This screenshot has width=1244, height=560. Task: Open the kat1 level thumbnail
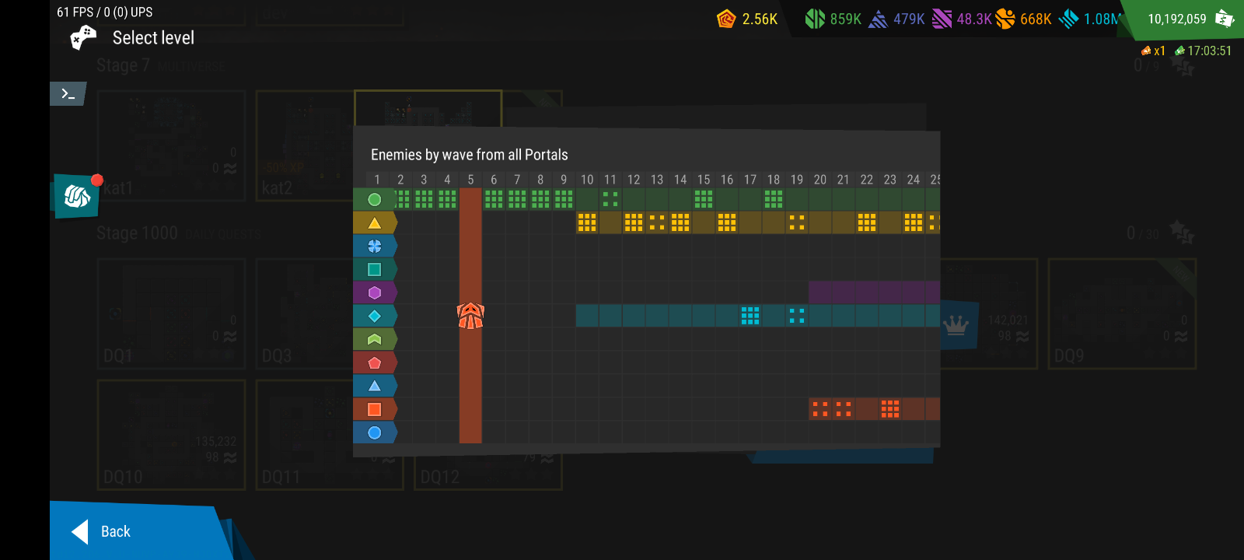coord(171,145)
